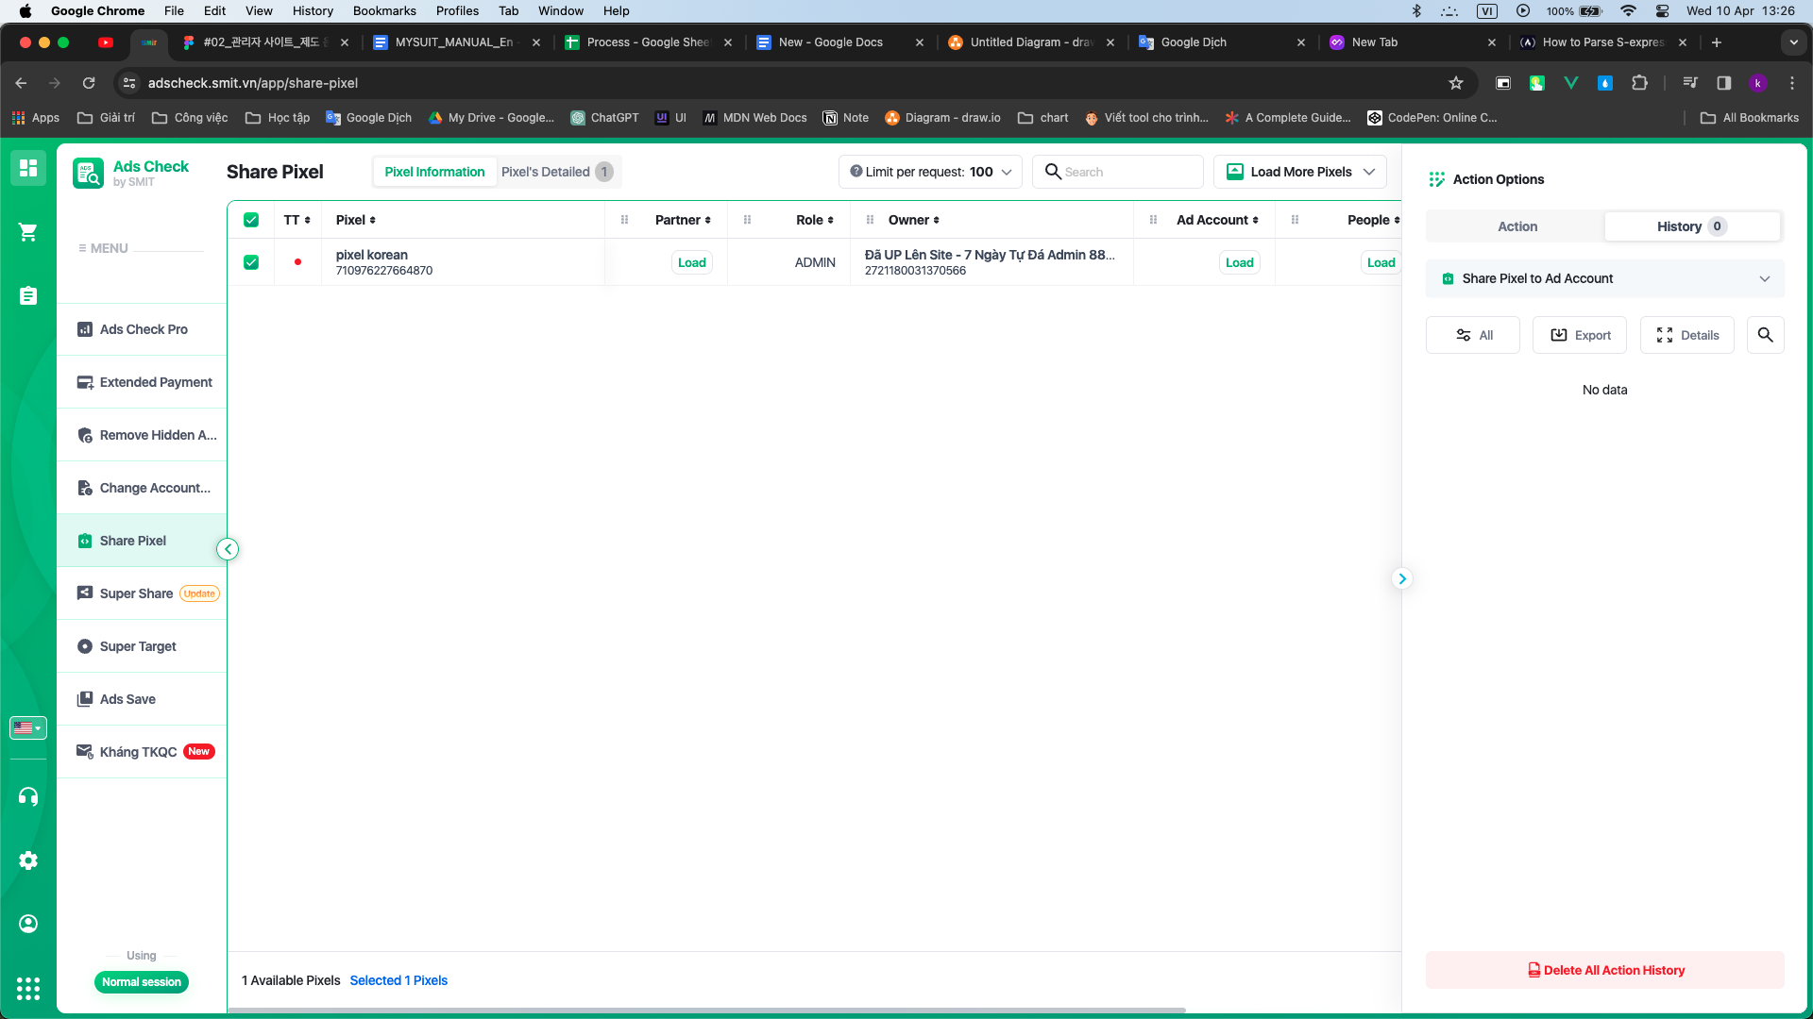The width and height of the screenshot is (1813, 1019).
Task: Collapse the sidebar menu with arrow toggle
Action: tap(228, 549)
